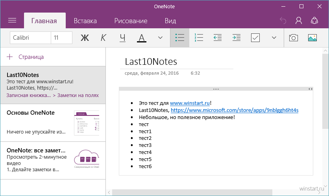Click the share notebook icon

pos(314,20)
